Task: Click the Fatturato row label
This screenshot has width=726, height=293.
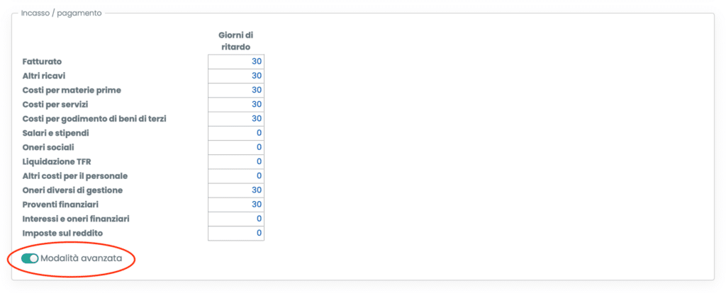Action: pyautogui.click(x=43, y=62)
